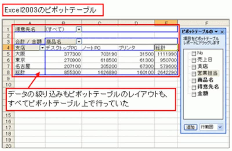Select the 得意先名 field name in list
The image size is (232, 151).
pyautogui.click(x=208, y=87)
